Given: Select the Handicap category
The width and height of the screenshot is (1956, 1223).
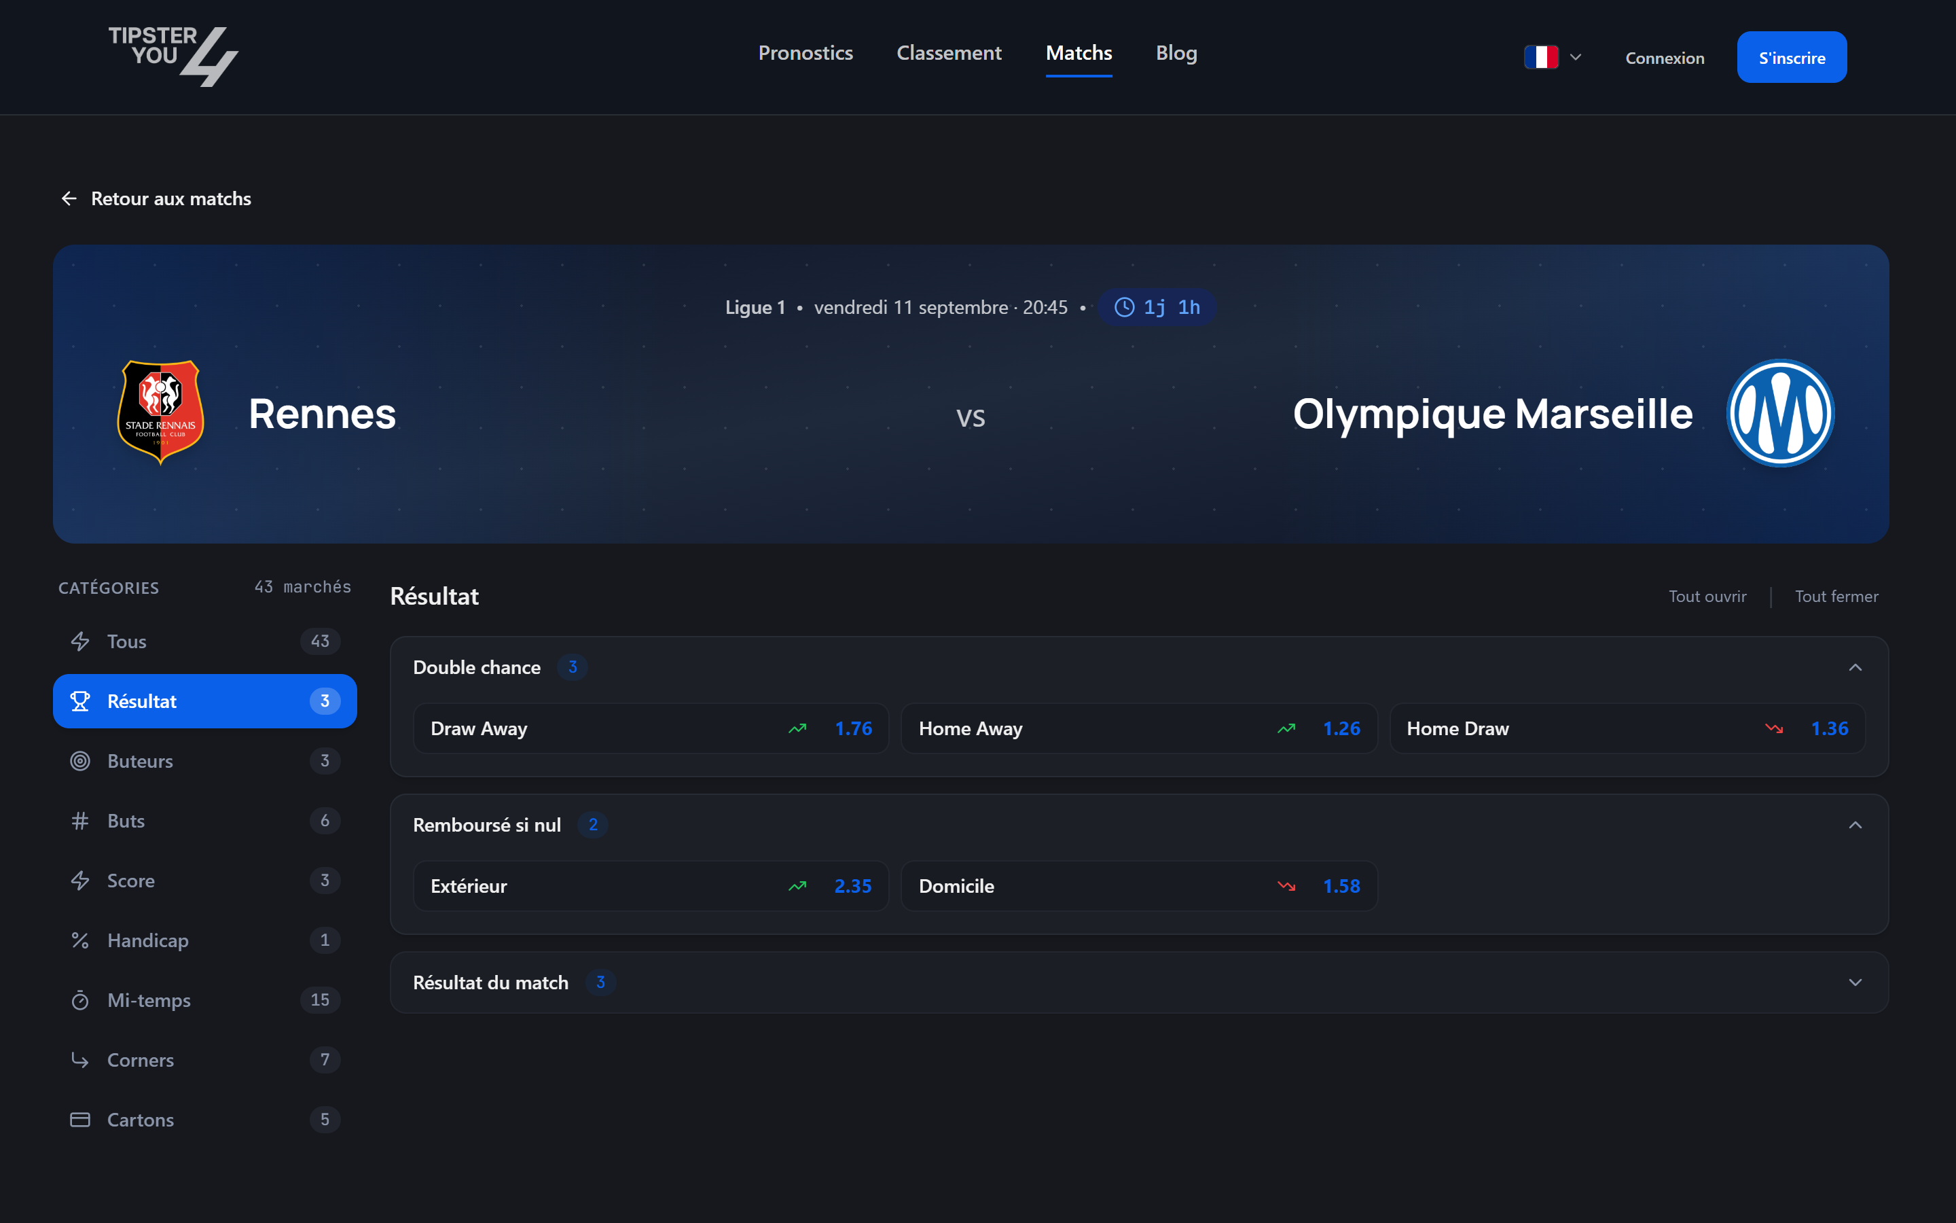Looking at the screenshot, I should pyautogui.click(x=204, y=941).
